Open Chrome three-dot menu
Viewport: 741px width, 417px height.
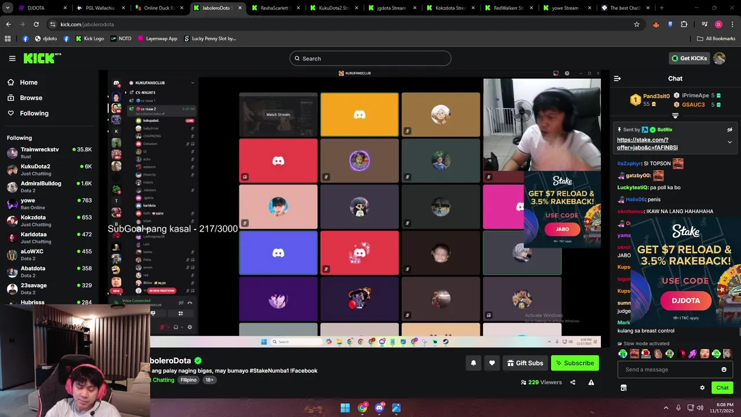tap(732, 24)
